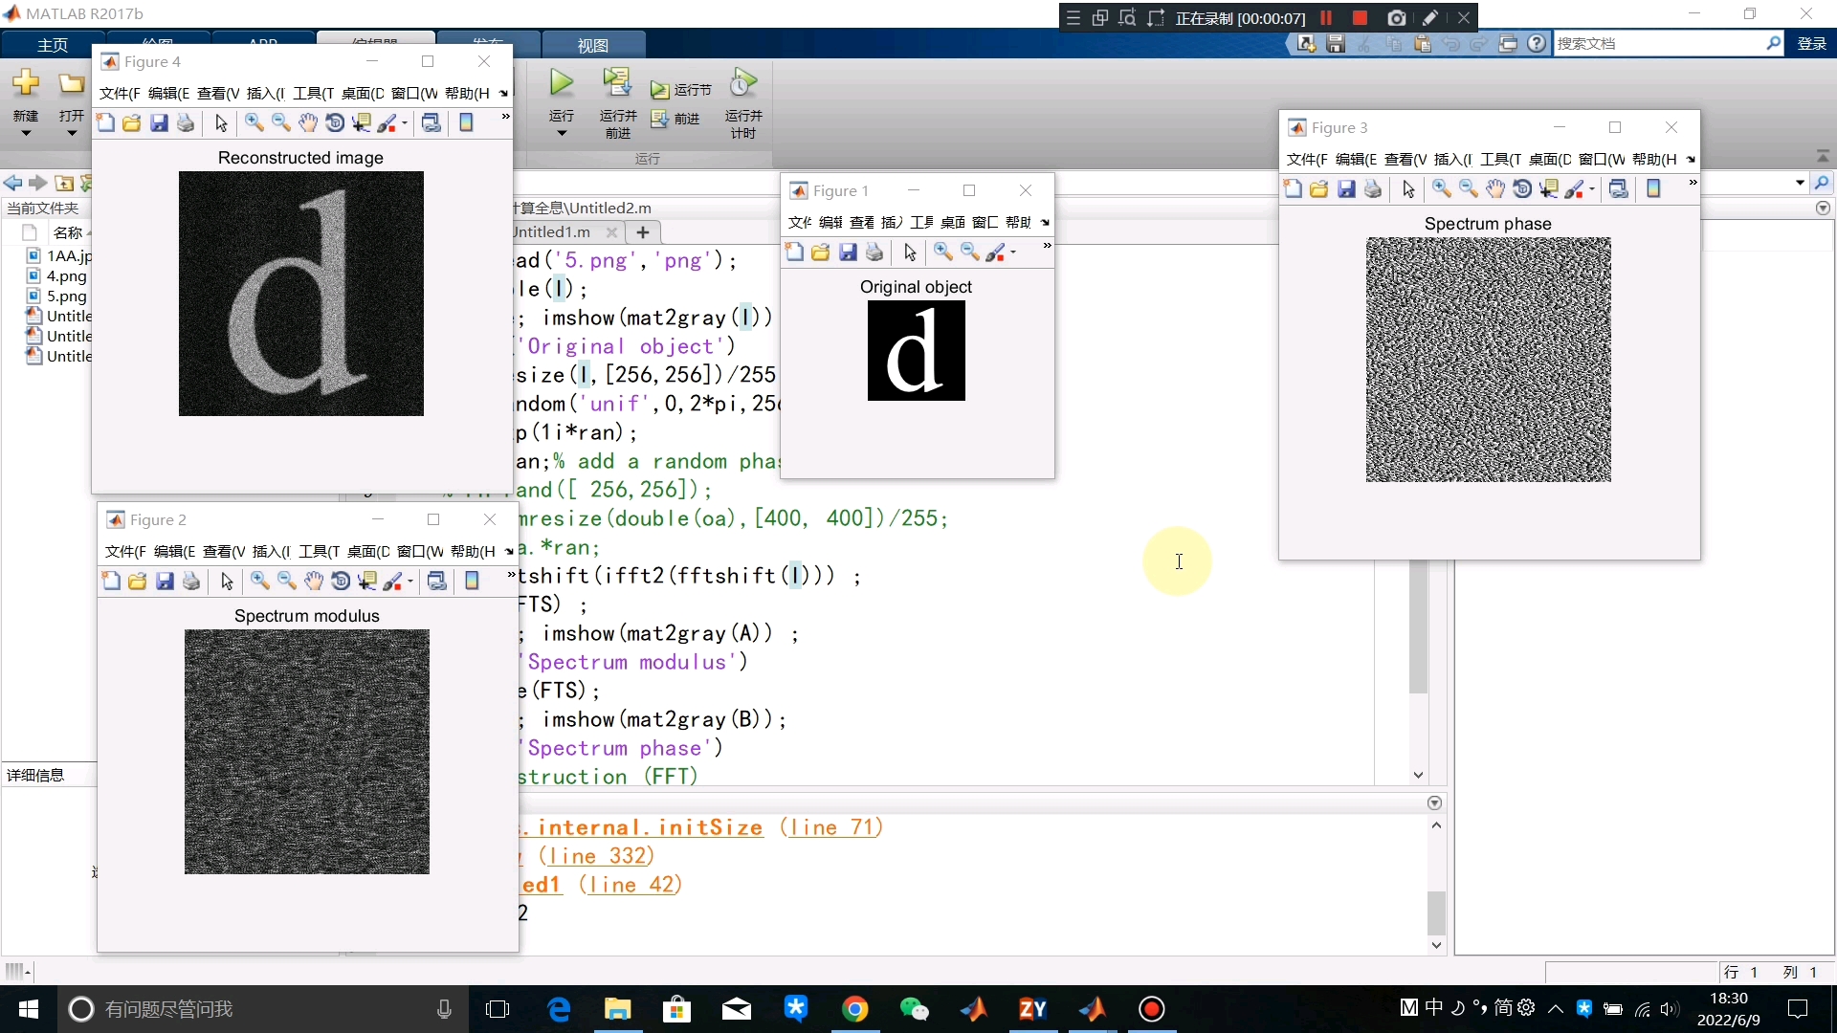Open New script dropdown arrow

[x=26, y=133]
